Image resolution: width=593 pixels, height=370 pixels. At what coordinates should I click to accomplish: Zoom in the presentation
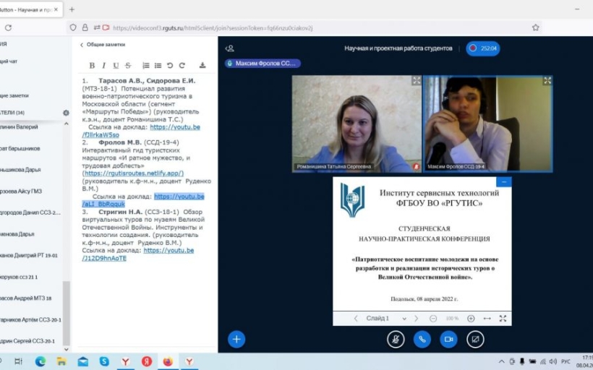[471, 319]
